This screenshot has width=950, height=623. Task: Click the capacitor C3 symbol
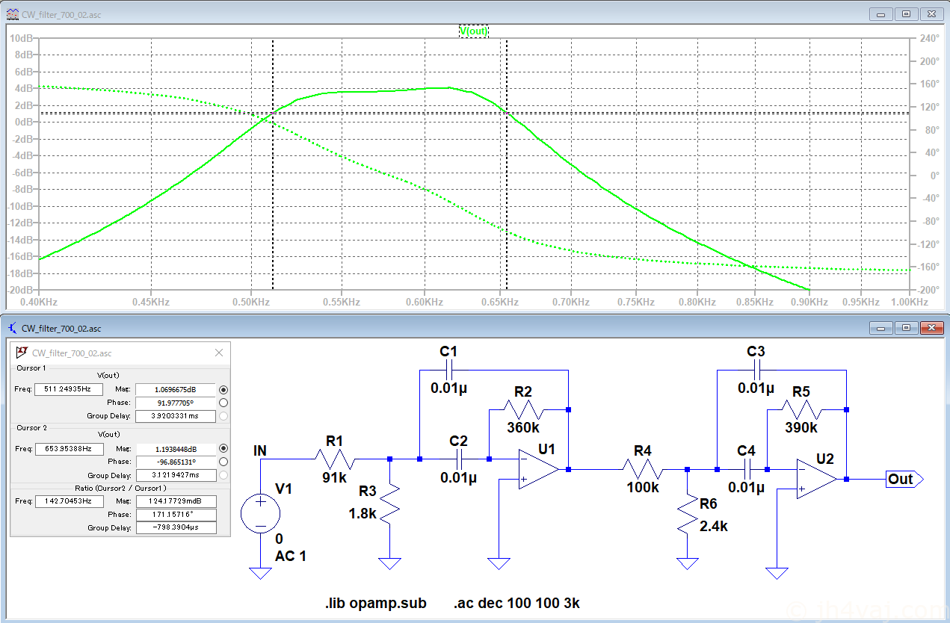(x=758, y=370)
